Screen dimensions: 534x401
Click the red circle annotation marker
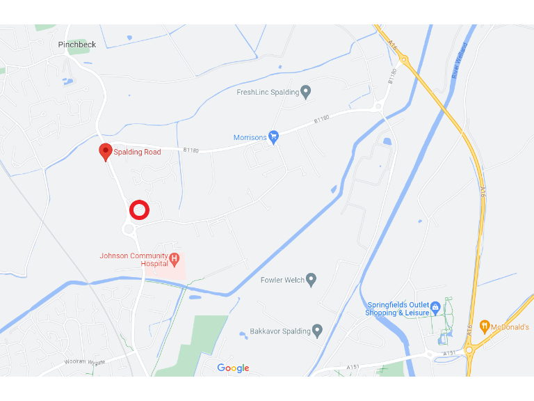139,210
